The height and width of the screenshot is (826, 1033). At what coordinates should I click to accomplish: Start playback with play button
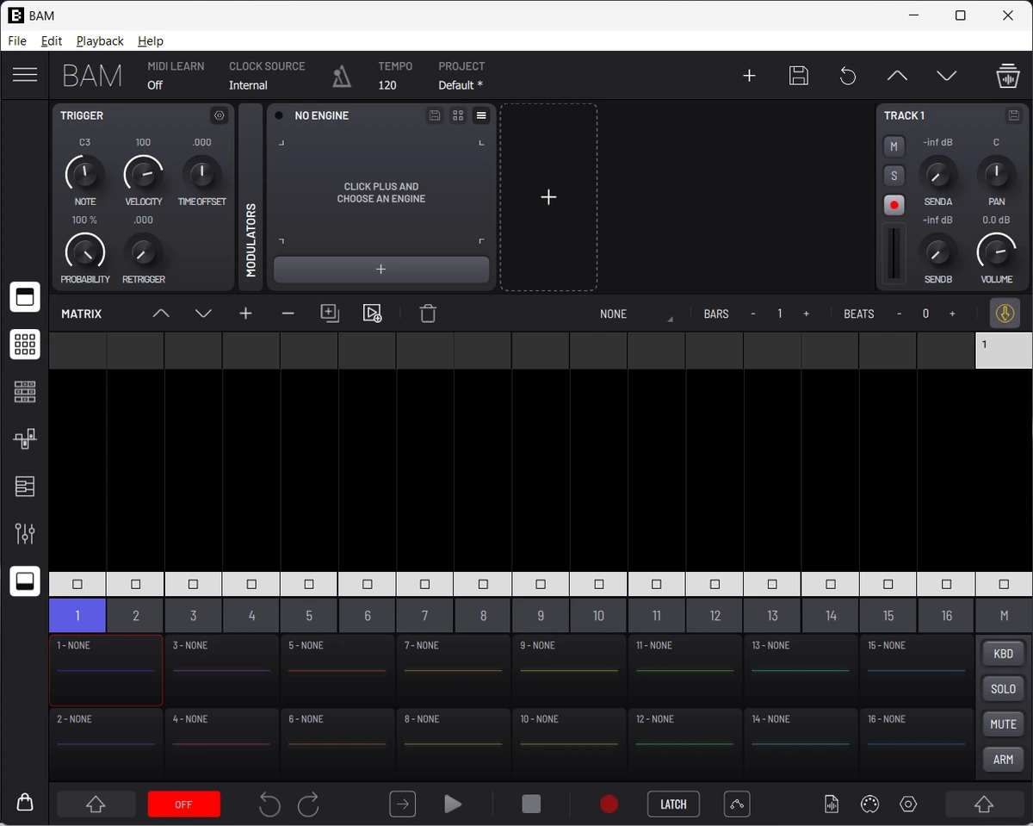[453, 804]
